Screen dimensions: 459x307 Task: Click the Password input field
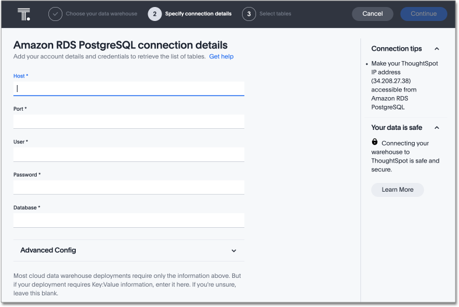(x=128, y=187)
